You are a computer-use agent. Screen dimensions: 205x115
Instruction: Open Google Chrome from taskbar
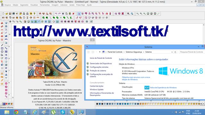[x=16, y=112]
